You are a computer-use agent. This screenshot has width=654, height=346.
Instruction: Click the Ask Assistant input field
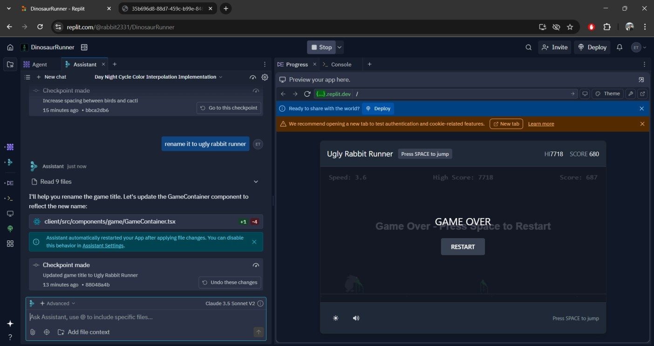point(140,317)
